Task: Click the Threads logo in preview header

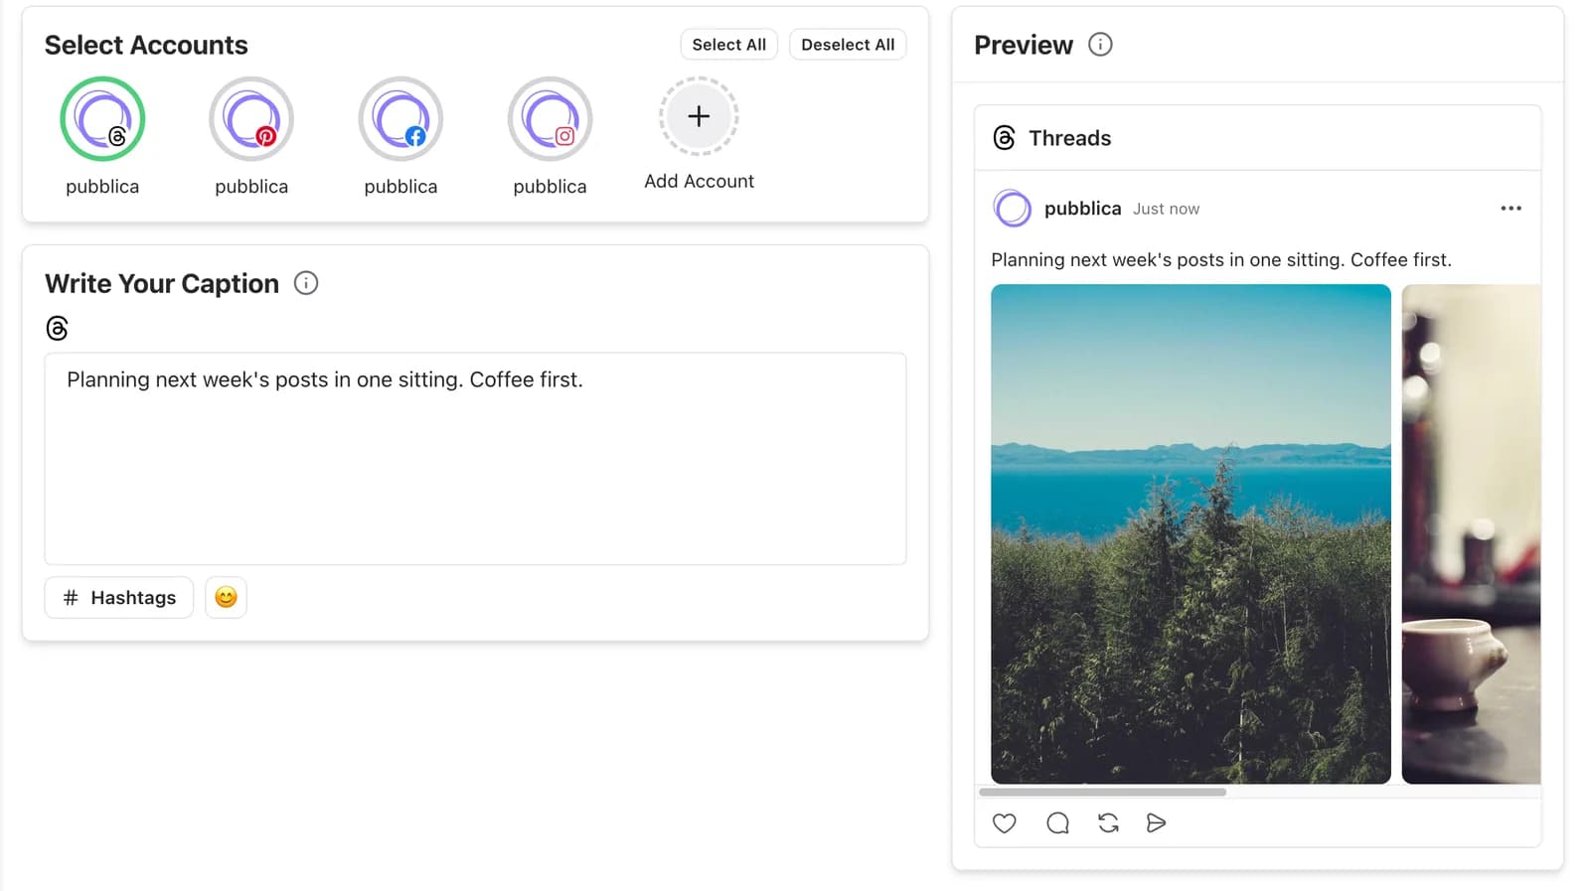Action: click(1005, 138)
